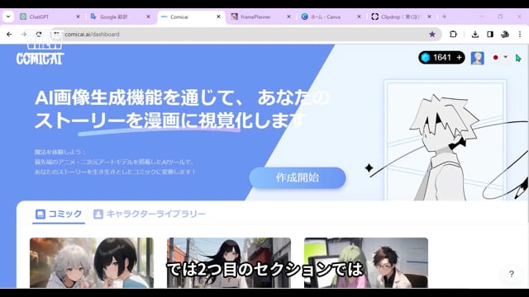The image size is (529, 297).
Task: Open the browser extensions puzzle icon
Action: [453, 34]
